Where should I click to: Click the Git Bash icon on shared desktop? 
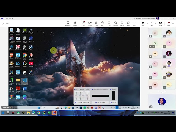coord(24,64)
